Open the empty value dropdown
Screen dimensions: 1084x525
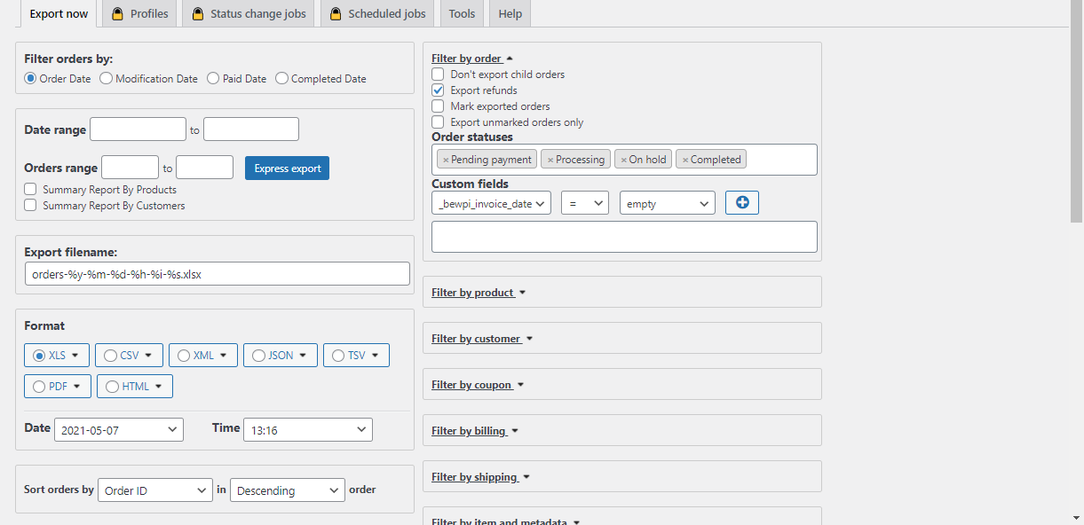pyautogui.click(x=668, y=203)
